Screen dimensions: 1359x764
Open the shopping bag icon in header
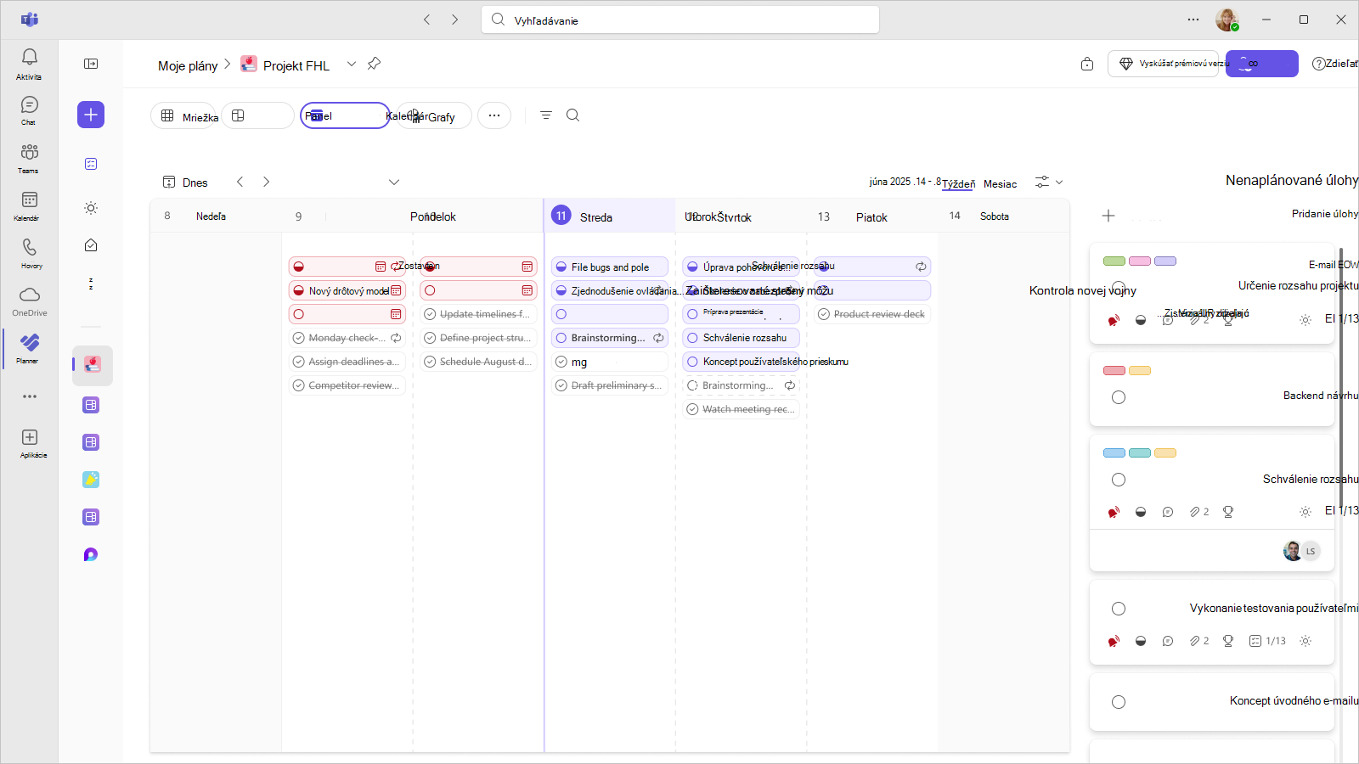pyautogui.click(x=1087, y=64)
